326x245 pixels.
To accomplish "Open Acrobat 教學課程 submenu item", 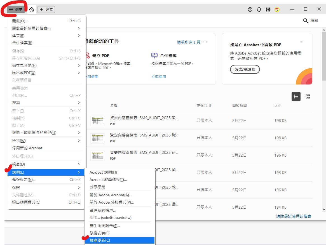I will [120, 180].
